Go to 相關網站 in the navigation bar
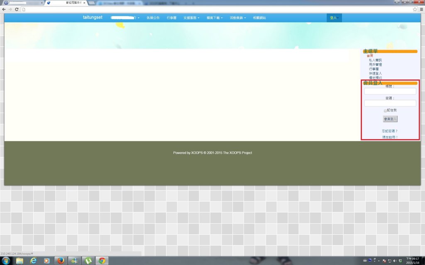This screenshot has height=265, width=425. click(x=259, y=18)
